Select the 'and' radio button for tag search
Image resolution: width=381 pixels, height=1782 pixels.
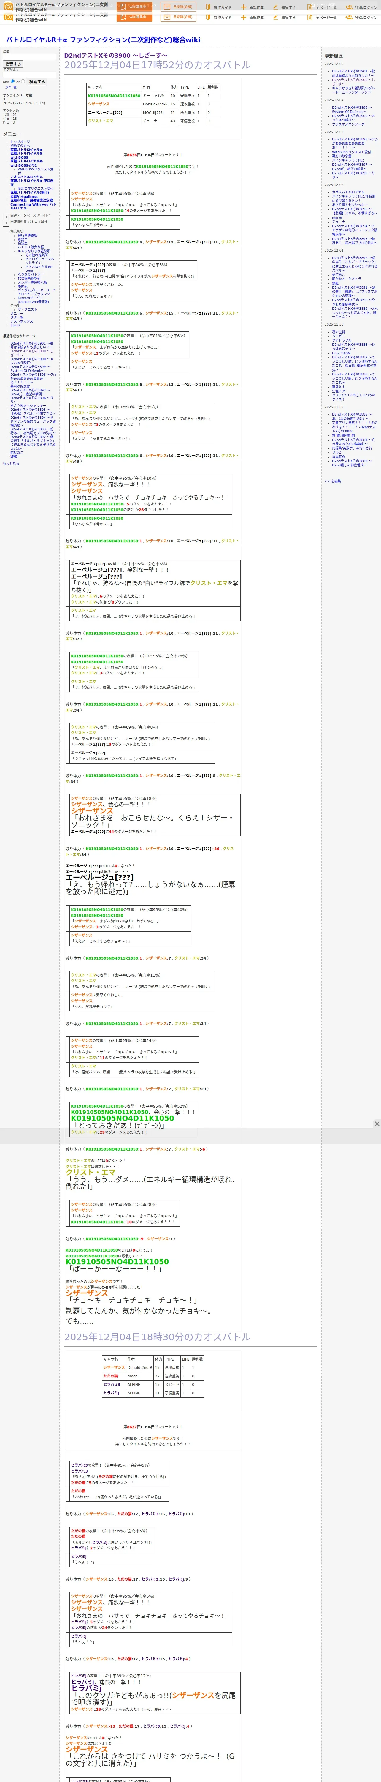pyautogui.click(x=12, y=81)
